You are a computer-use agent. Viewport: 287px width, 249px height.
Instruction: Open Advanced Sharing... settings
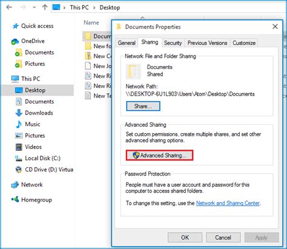[x=159, y=155]
